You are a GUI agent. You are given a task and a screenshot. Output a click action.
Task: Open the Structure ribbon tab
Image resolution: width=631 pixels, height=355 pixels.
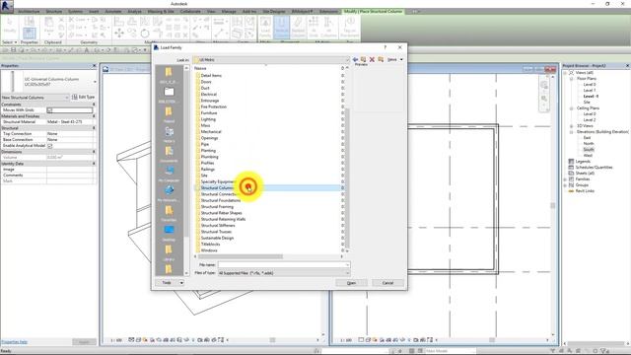point(54,12)
